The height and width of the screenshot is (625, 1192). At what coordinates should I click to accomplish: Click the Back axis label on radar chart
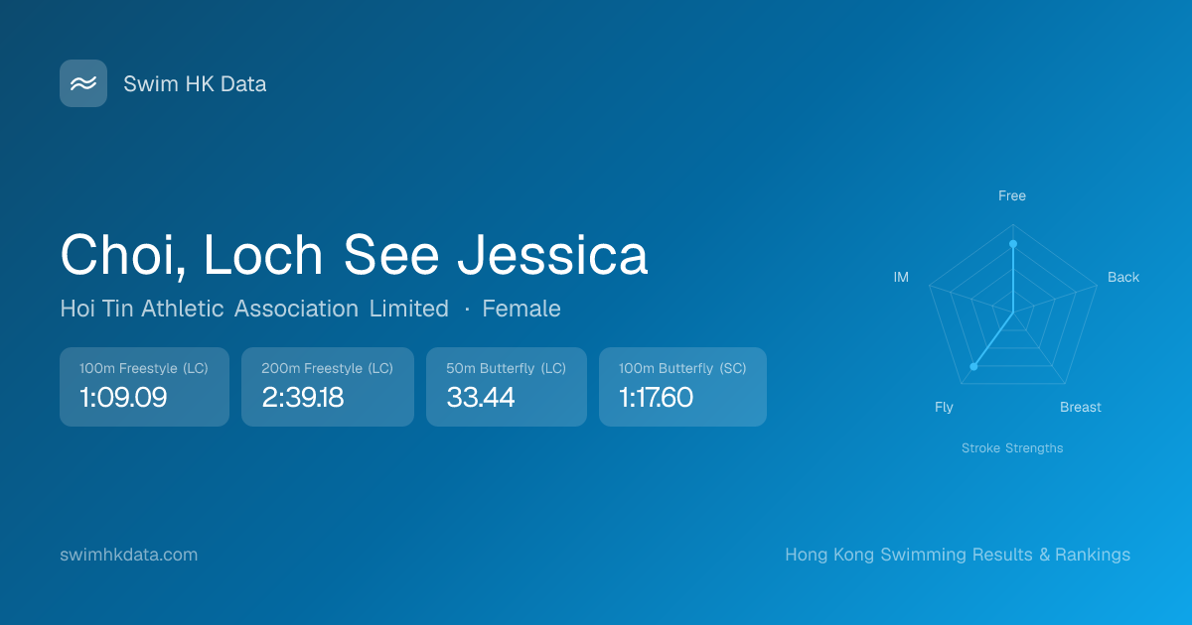1123,277
